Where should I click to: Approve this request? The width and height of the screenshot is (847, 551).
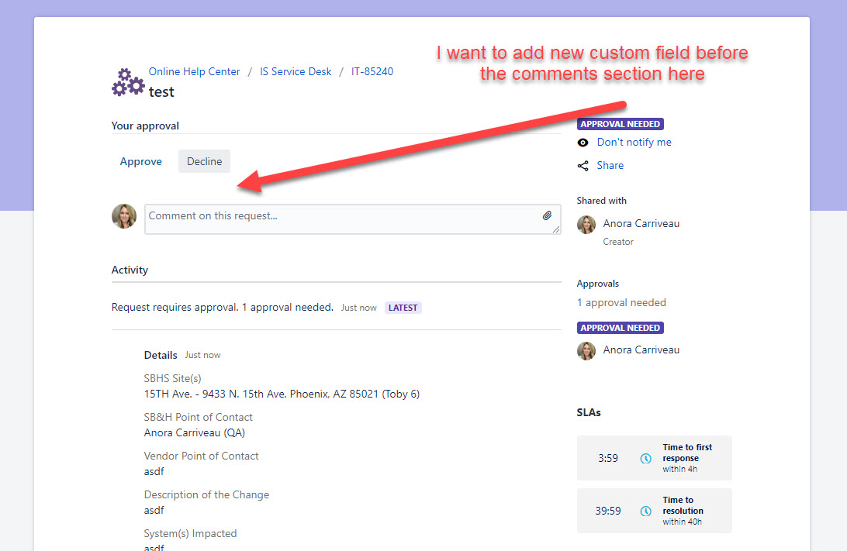point(141,161)
